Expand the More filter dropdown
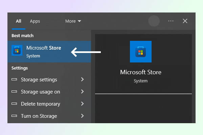Screen dimensions: 203x135 pyautogui.click(x=73, y=21)
